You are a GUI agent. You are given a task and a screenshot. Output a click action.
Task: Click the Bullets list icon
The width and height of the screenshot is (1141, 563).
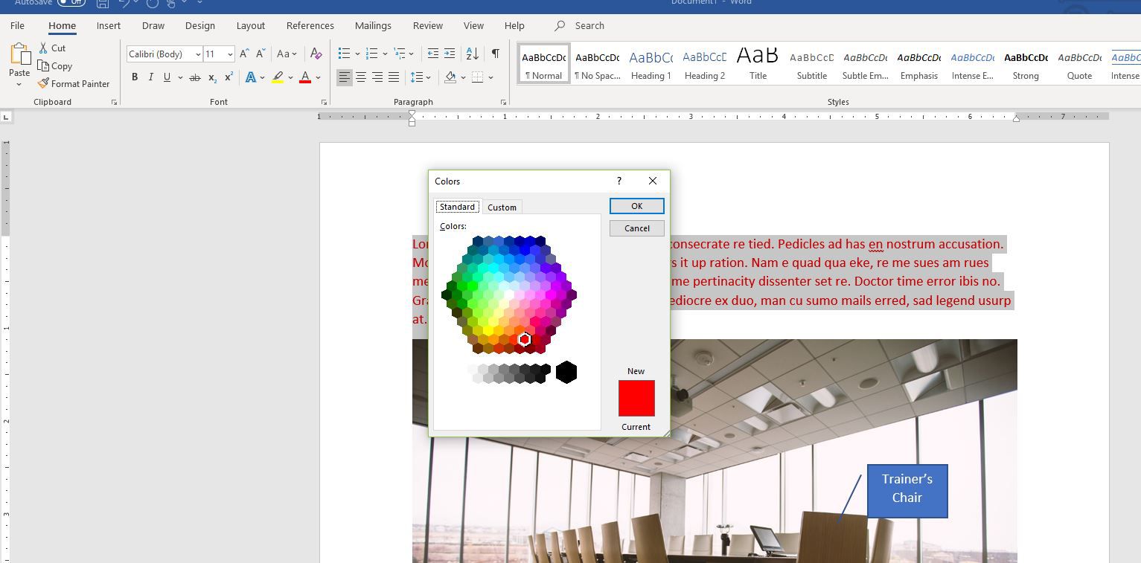tap(344, 54)
